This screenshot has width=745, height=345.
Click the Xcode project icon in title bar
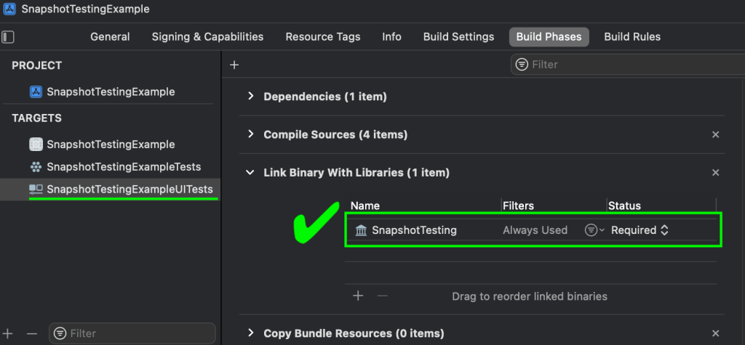click(x=9, y=9)
